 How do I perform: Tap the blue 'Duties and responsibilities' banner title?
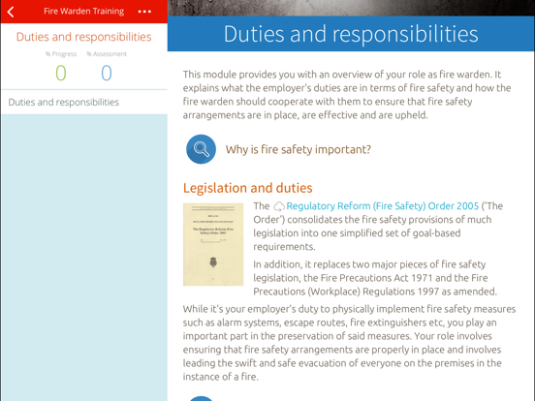351,34
